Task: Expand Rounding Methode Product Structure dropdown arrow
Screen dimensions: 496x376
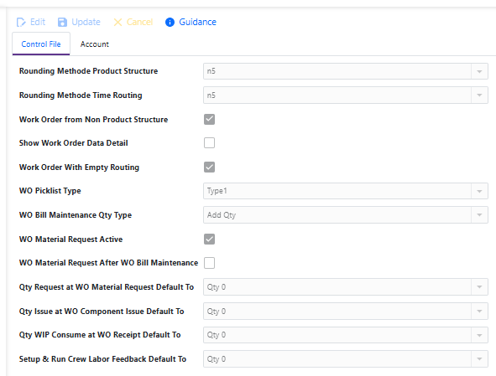Action: click(x=479, y=71)
